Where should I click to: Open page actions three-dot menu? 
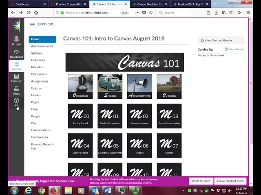[x=137, y=13]
